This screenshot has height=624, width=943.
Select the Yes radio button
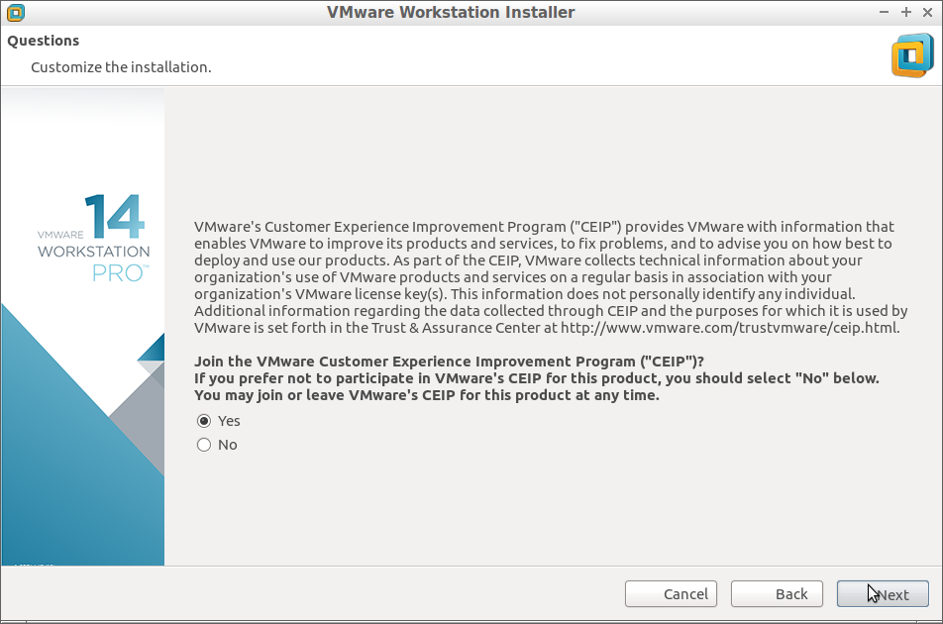click(x=204, y=421)
